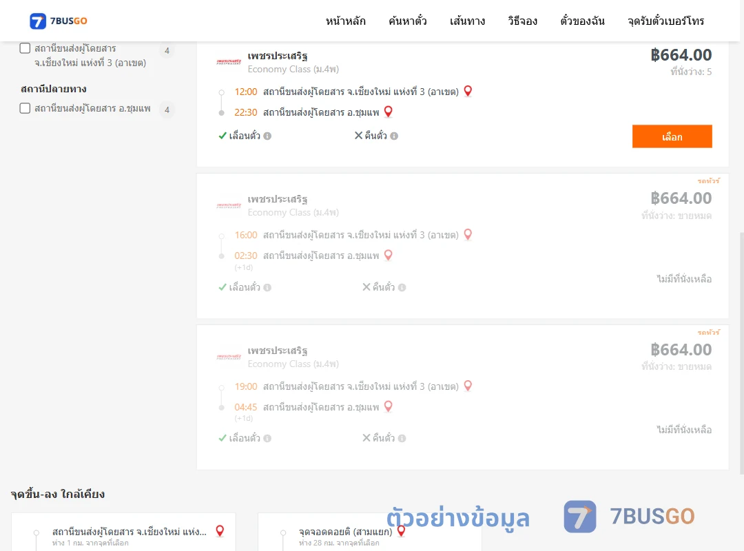Show refund info icon on 16:00 trip
Image resolution: width=744 pixels, height=551 pixels.
coord(402,288)
